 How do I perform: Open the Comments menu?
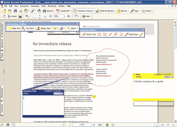pos(35,6)
